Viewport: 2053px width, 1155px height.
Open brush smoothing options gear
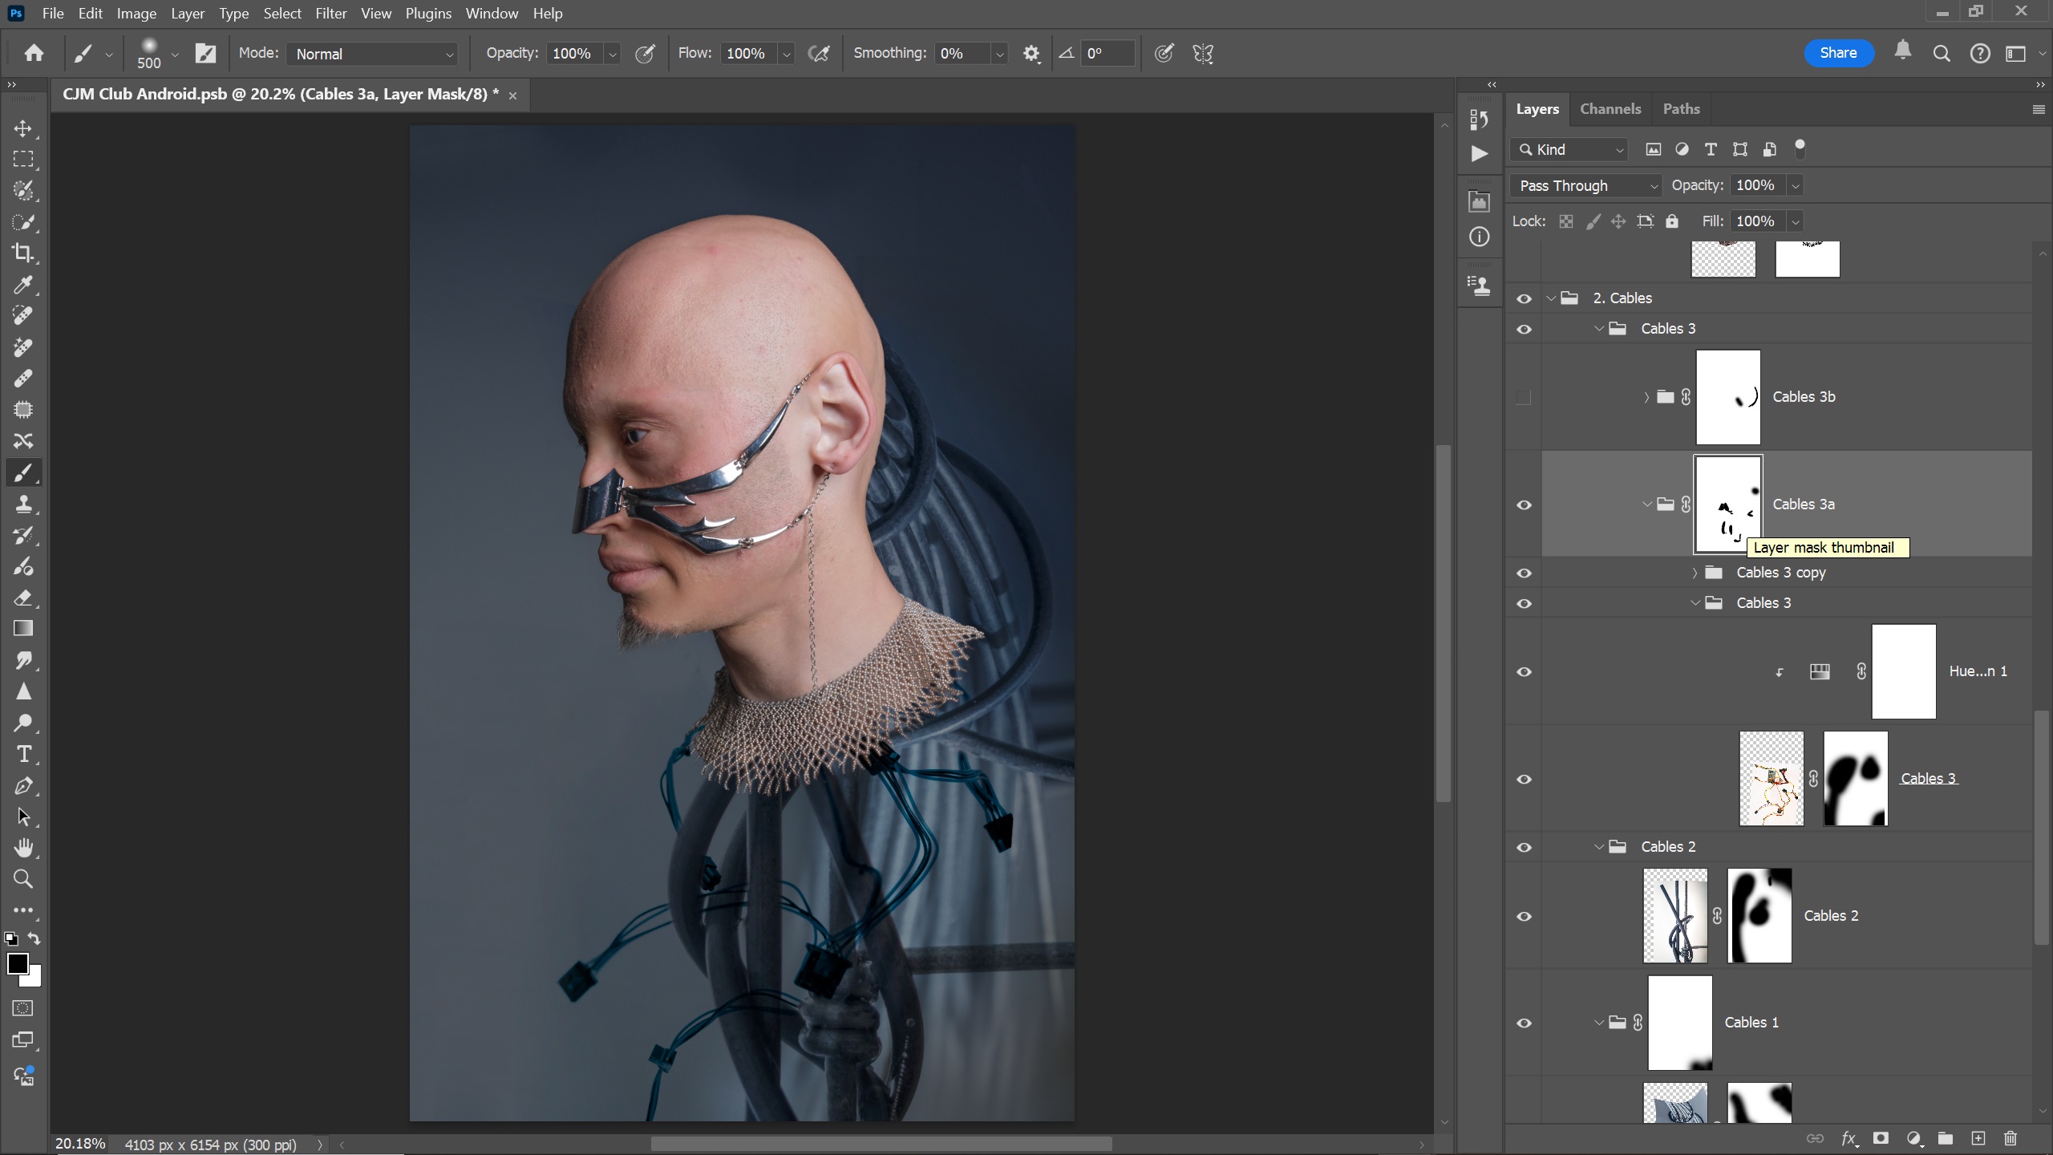pos(1031,54)
